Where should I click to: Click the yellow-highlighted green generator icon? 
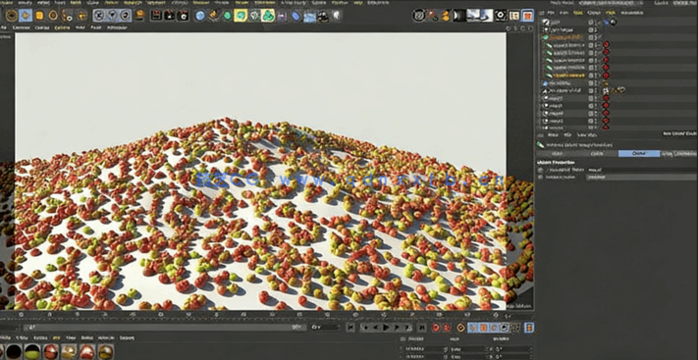click(x=241, y=16)
